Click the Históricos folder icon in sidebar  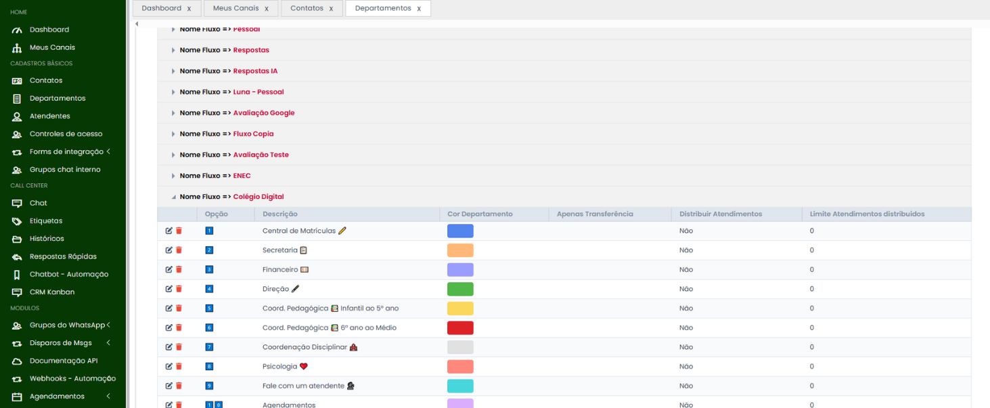17,239
